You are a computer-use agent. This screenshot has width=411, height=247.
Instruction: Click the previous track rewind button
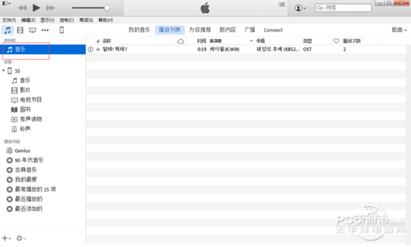[x=23, y=8]
